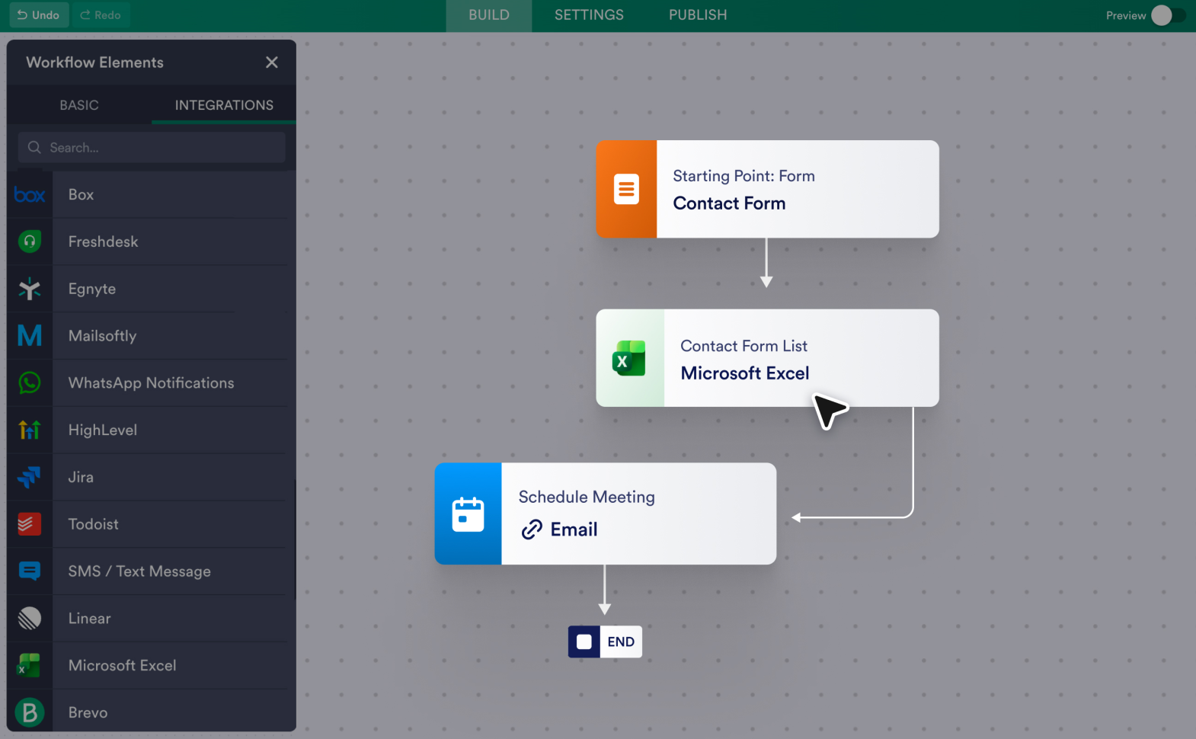Focus the integrations Search field
1196x739 pixels.
point(152,147)
